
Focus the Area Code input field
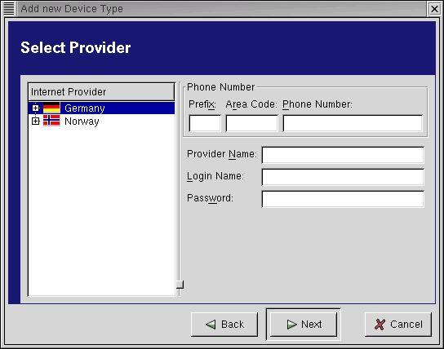pyautogui.click(x=251, y=123)
